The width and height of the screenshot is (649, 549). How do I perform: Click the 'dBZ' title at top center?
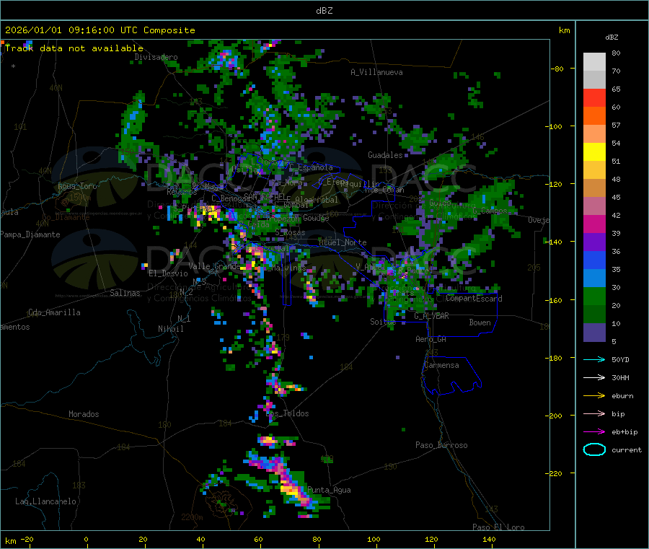[324, 11]
